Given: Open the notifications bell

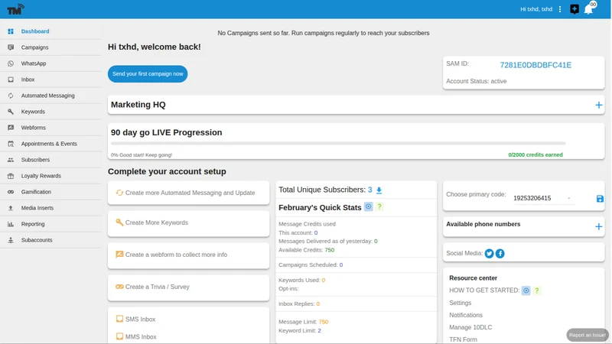Looking at the screenshot, I should (588, 9).
